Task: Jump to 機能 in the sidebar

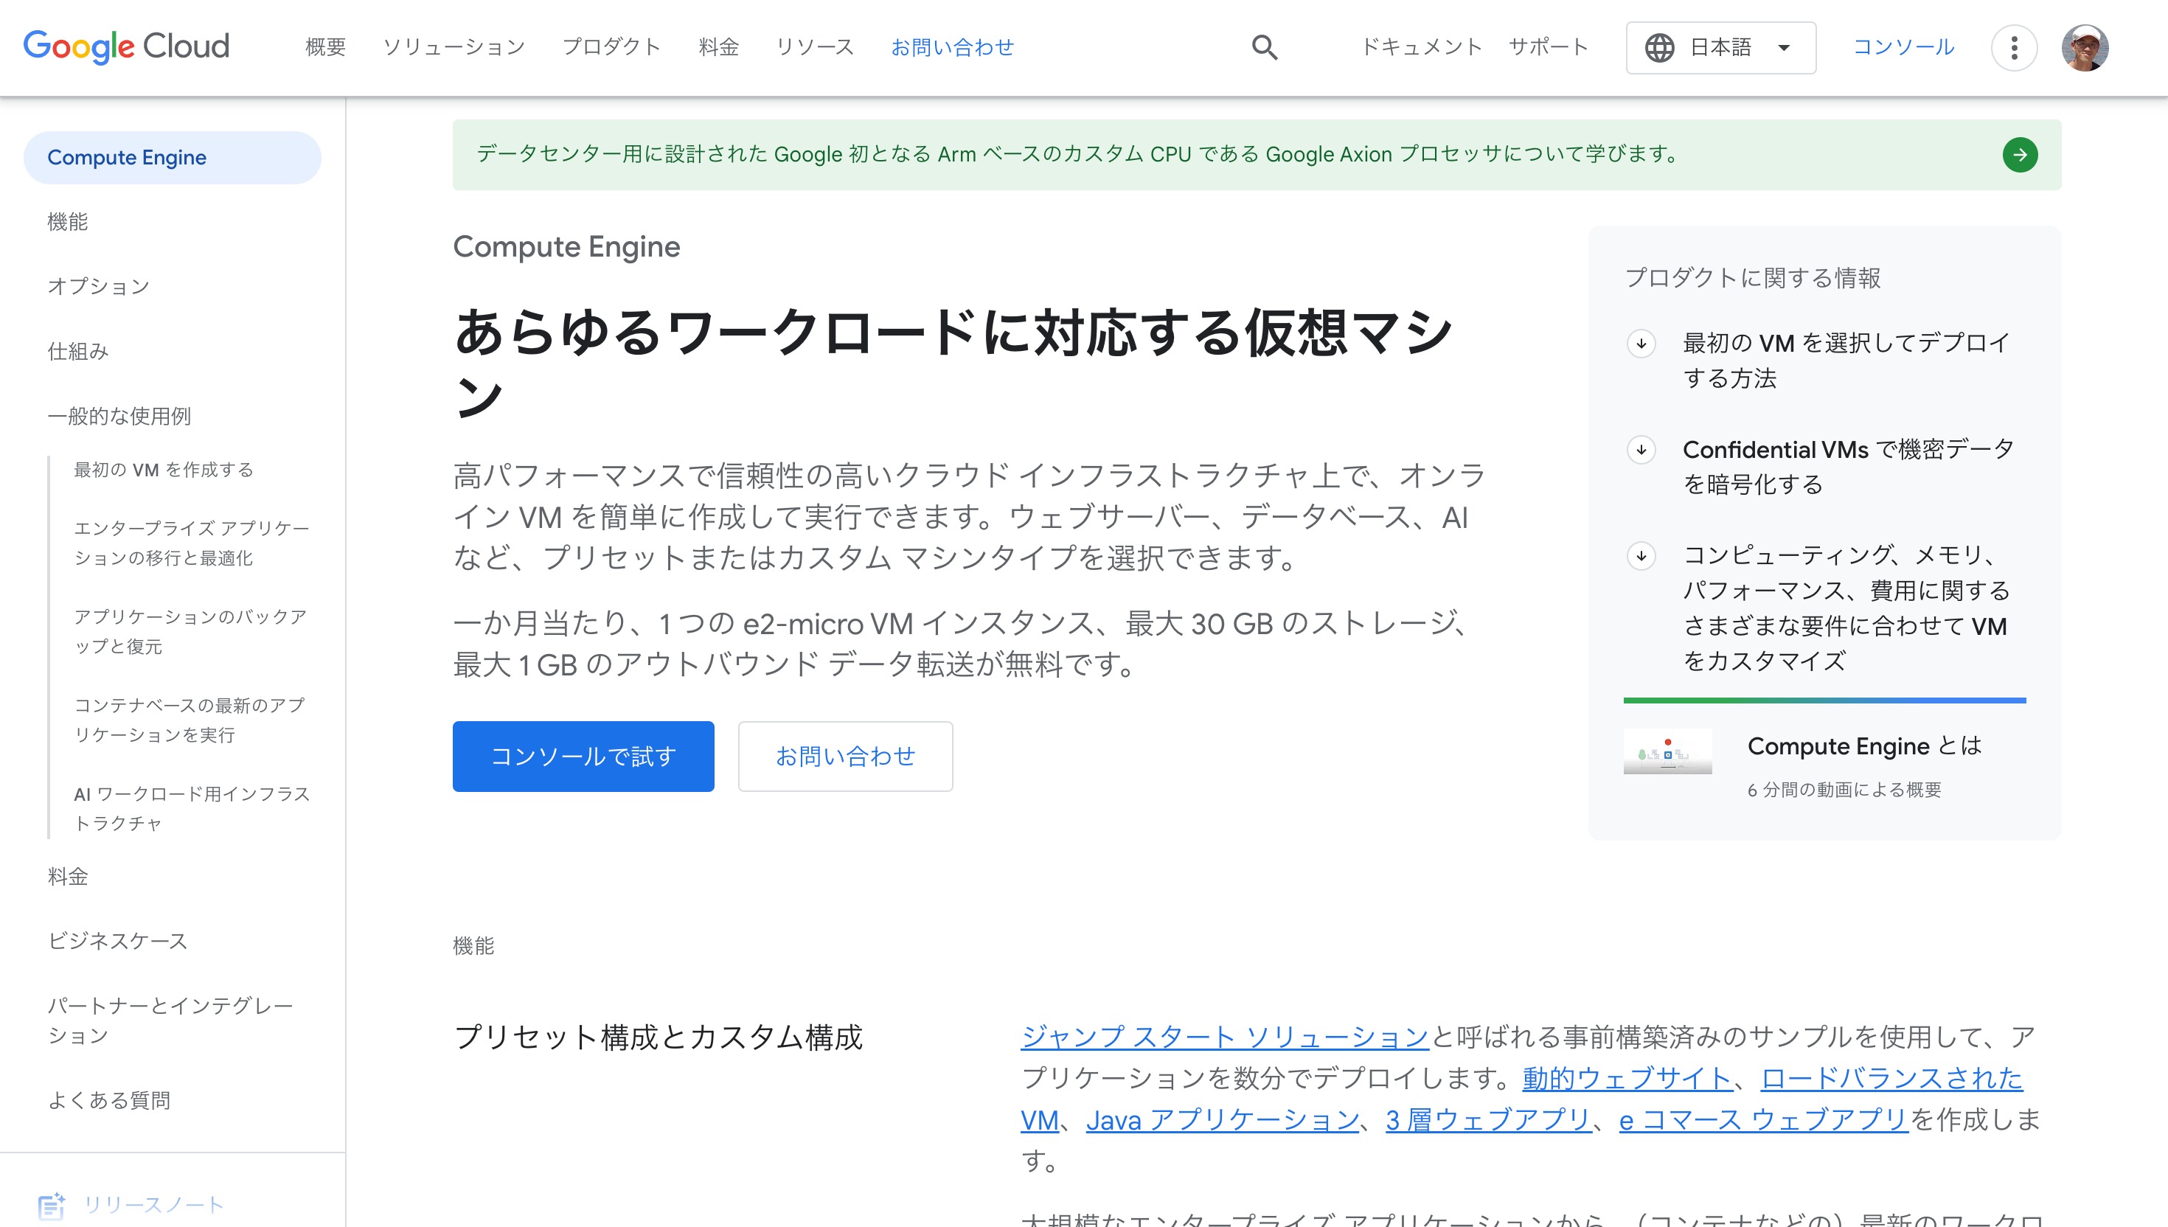Action: pos(67,222)
